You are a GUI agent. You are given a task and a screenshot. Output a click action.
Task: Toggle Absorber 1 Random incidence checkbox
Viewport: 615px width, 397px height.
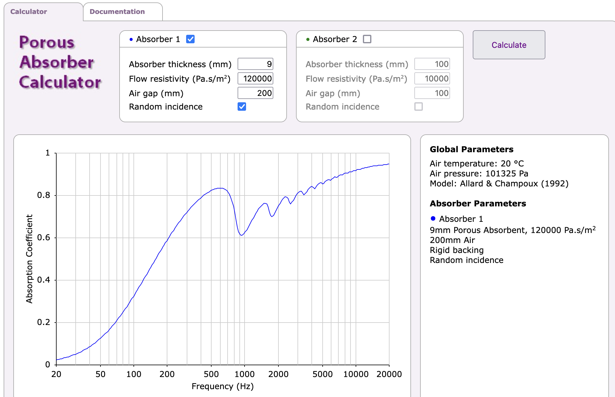coord(242,107)
